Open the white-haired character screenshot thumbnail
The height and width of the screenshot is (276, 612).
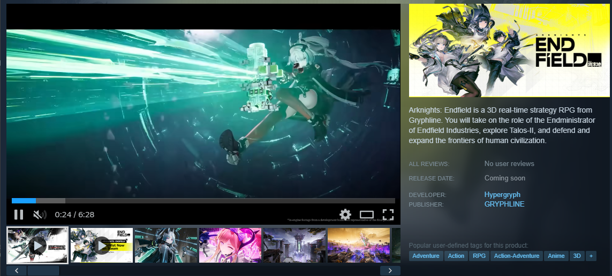pos(166,245)
